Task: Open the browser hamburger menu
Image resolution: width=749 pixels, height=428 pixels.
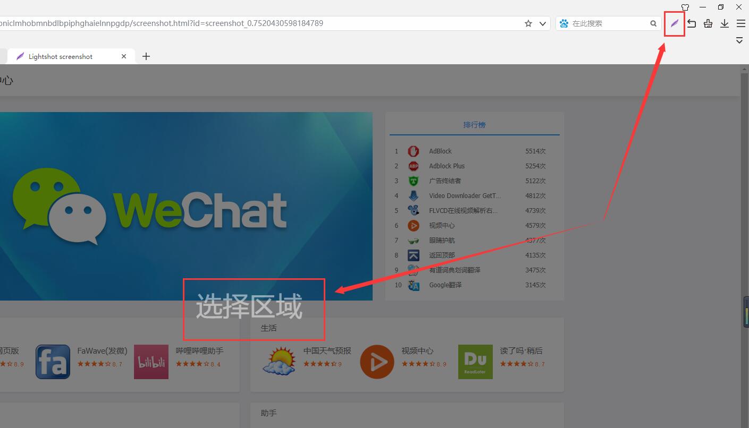Action: point(740,23)
